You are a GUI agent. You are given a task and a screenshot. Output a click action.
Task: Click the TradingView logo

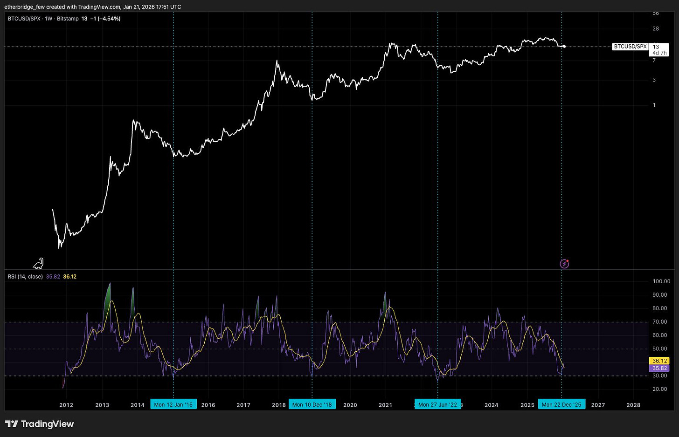pyautogui.click(x=40, y=424)
